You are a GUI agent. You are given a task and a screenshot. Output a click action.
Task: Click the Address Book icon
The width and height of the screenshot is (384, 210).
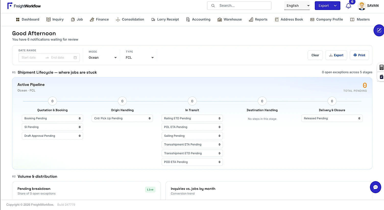(x=277, y=19)
